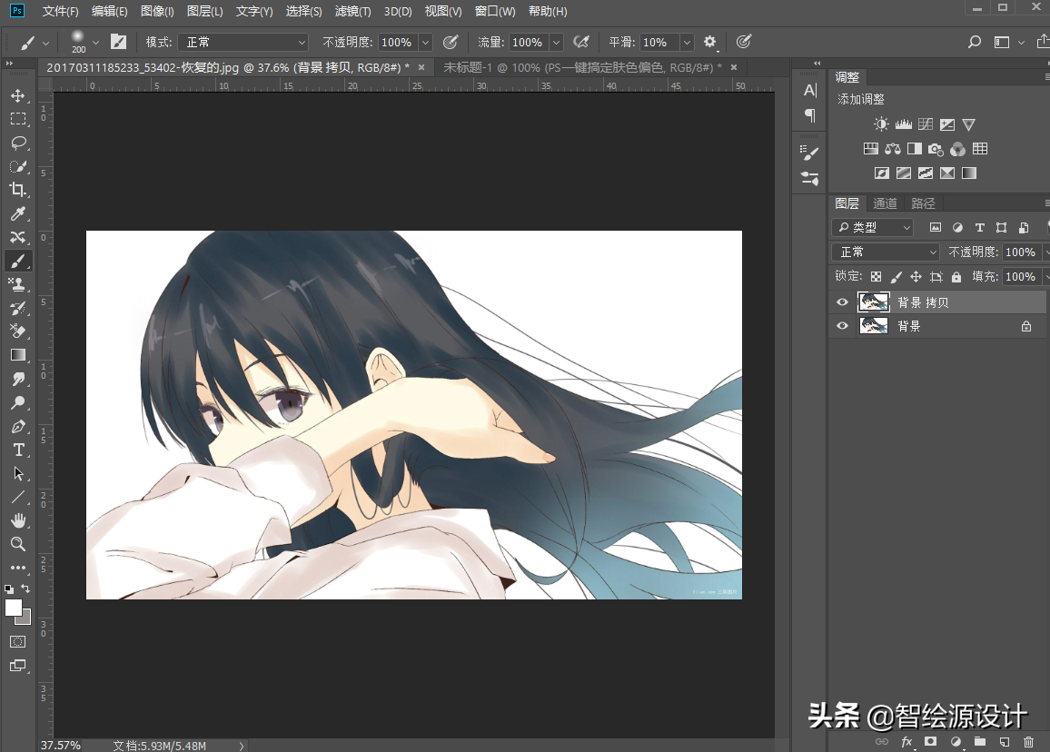Open the 不透明度 slider dropdown in options bar
The height and width of the screenshot is (752, 1050).
(425, 42)
